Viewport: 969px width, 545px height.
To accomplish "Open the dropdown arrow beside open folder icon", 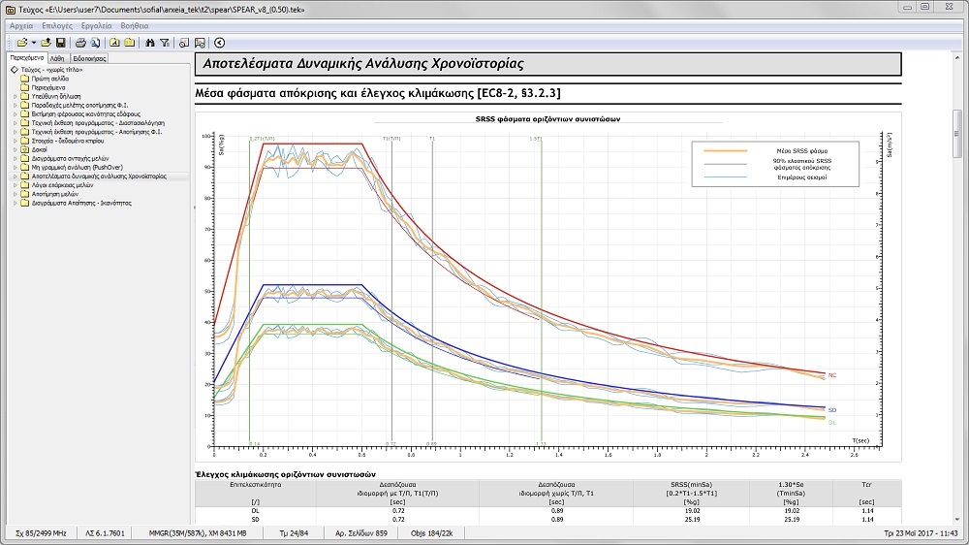I will [32, 43].
